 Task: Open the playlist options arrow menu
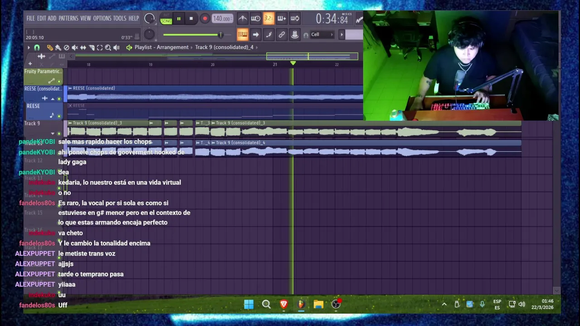(x=29, y=47)
